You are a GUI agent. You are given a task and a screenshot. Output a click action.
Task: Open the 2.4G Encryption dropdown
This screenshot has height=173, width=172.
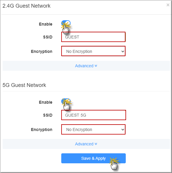[x=93, y=51]
